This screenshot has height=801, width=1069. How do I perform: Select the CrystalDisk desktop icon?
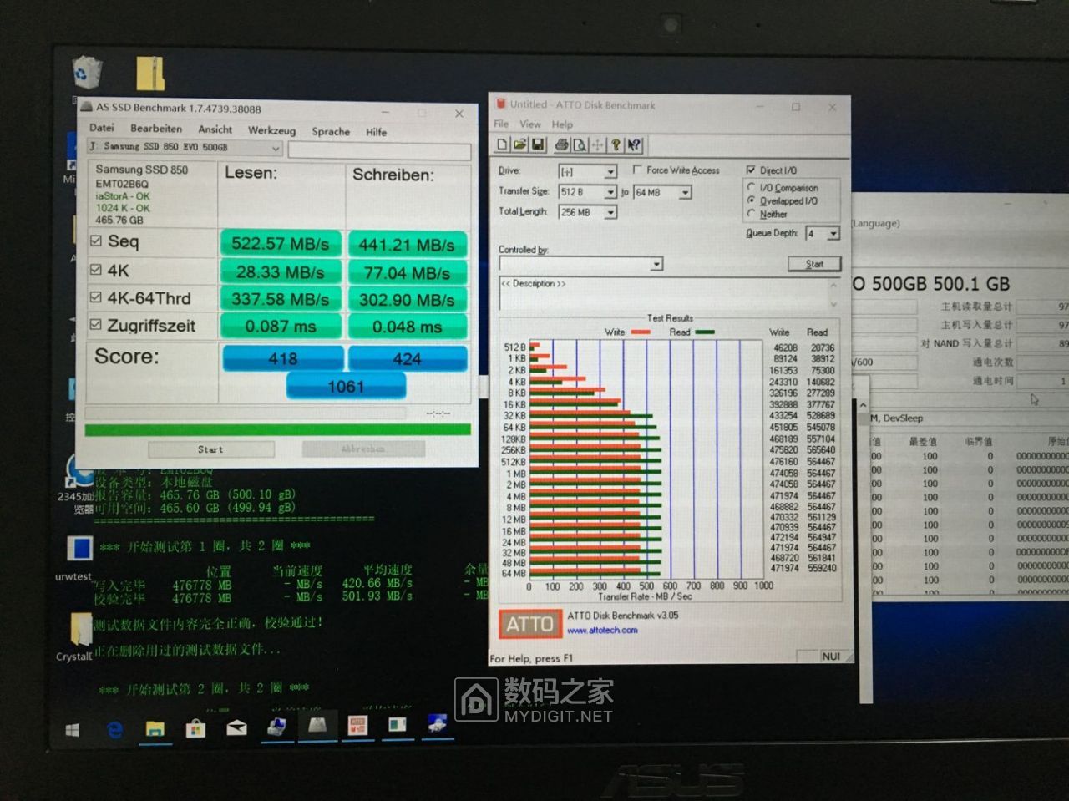click(80, 629)
